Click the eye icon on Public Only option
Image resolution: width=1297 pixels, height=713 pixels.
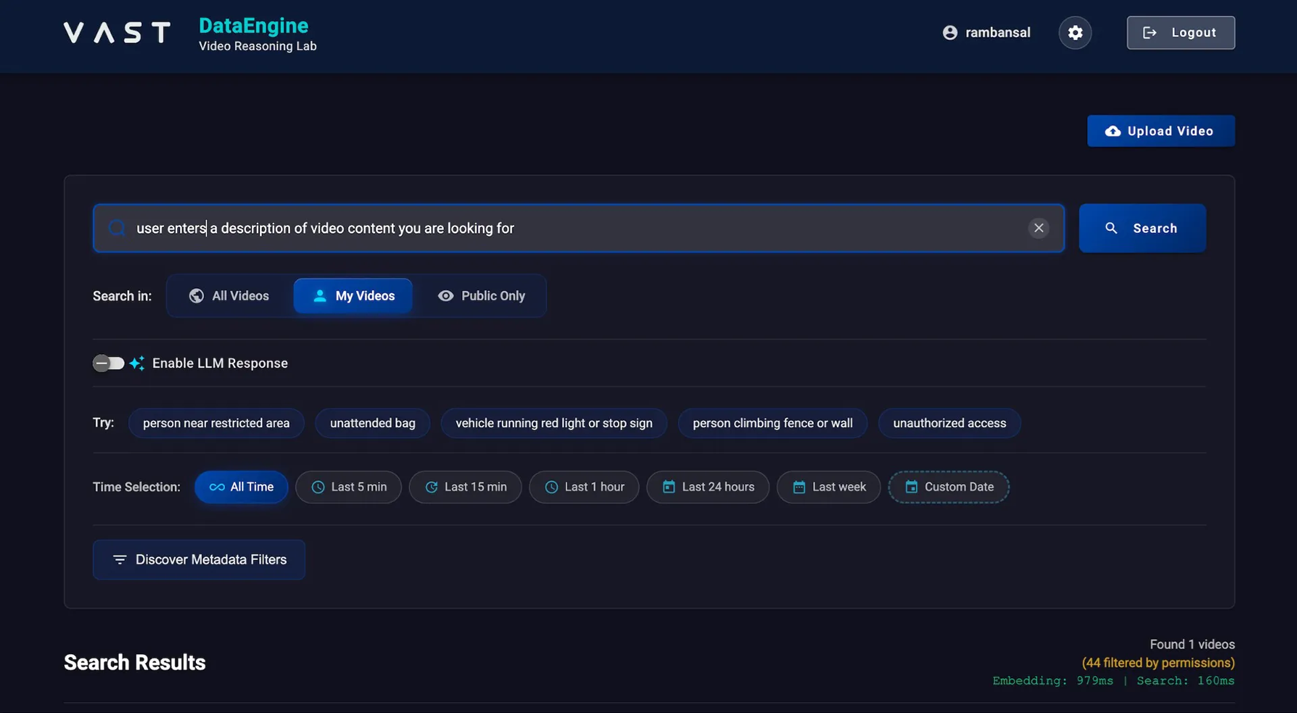click(445, 296)
